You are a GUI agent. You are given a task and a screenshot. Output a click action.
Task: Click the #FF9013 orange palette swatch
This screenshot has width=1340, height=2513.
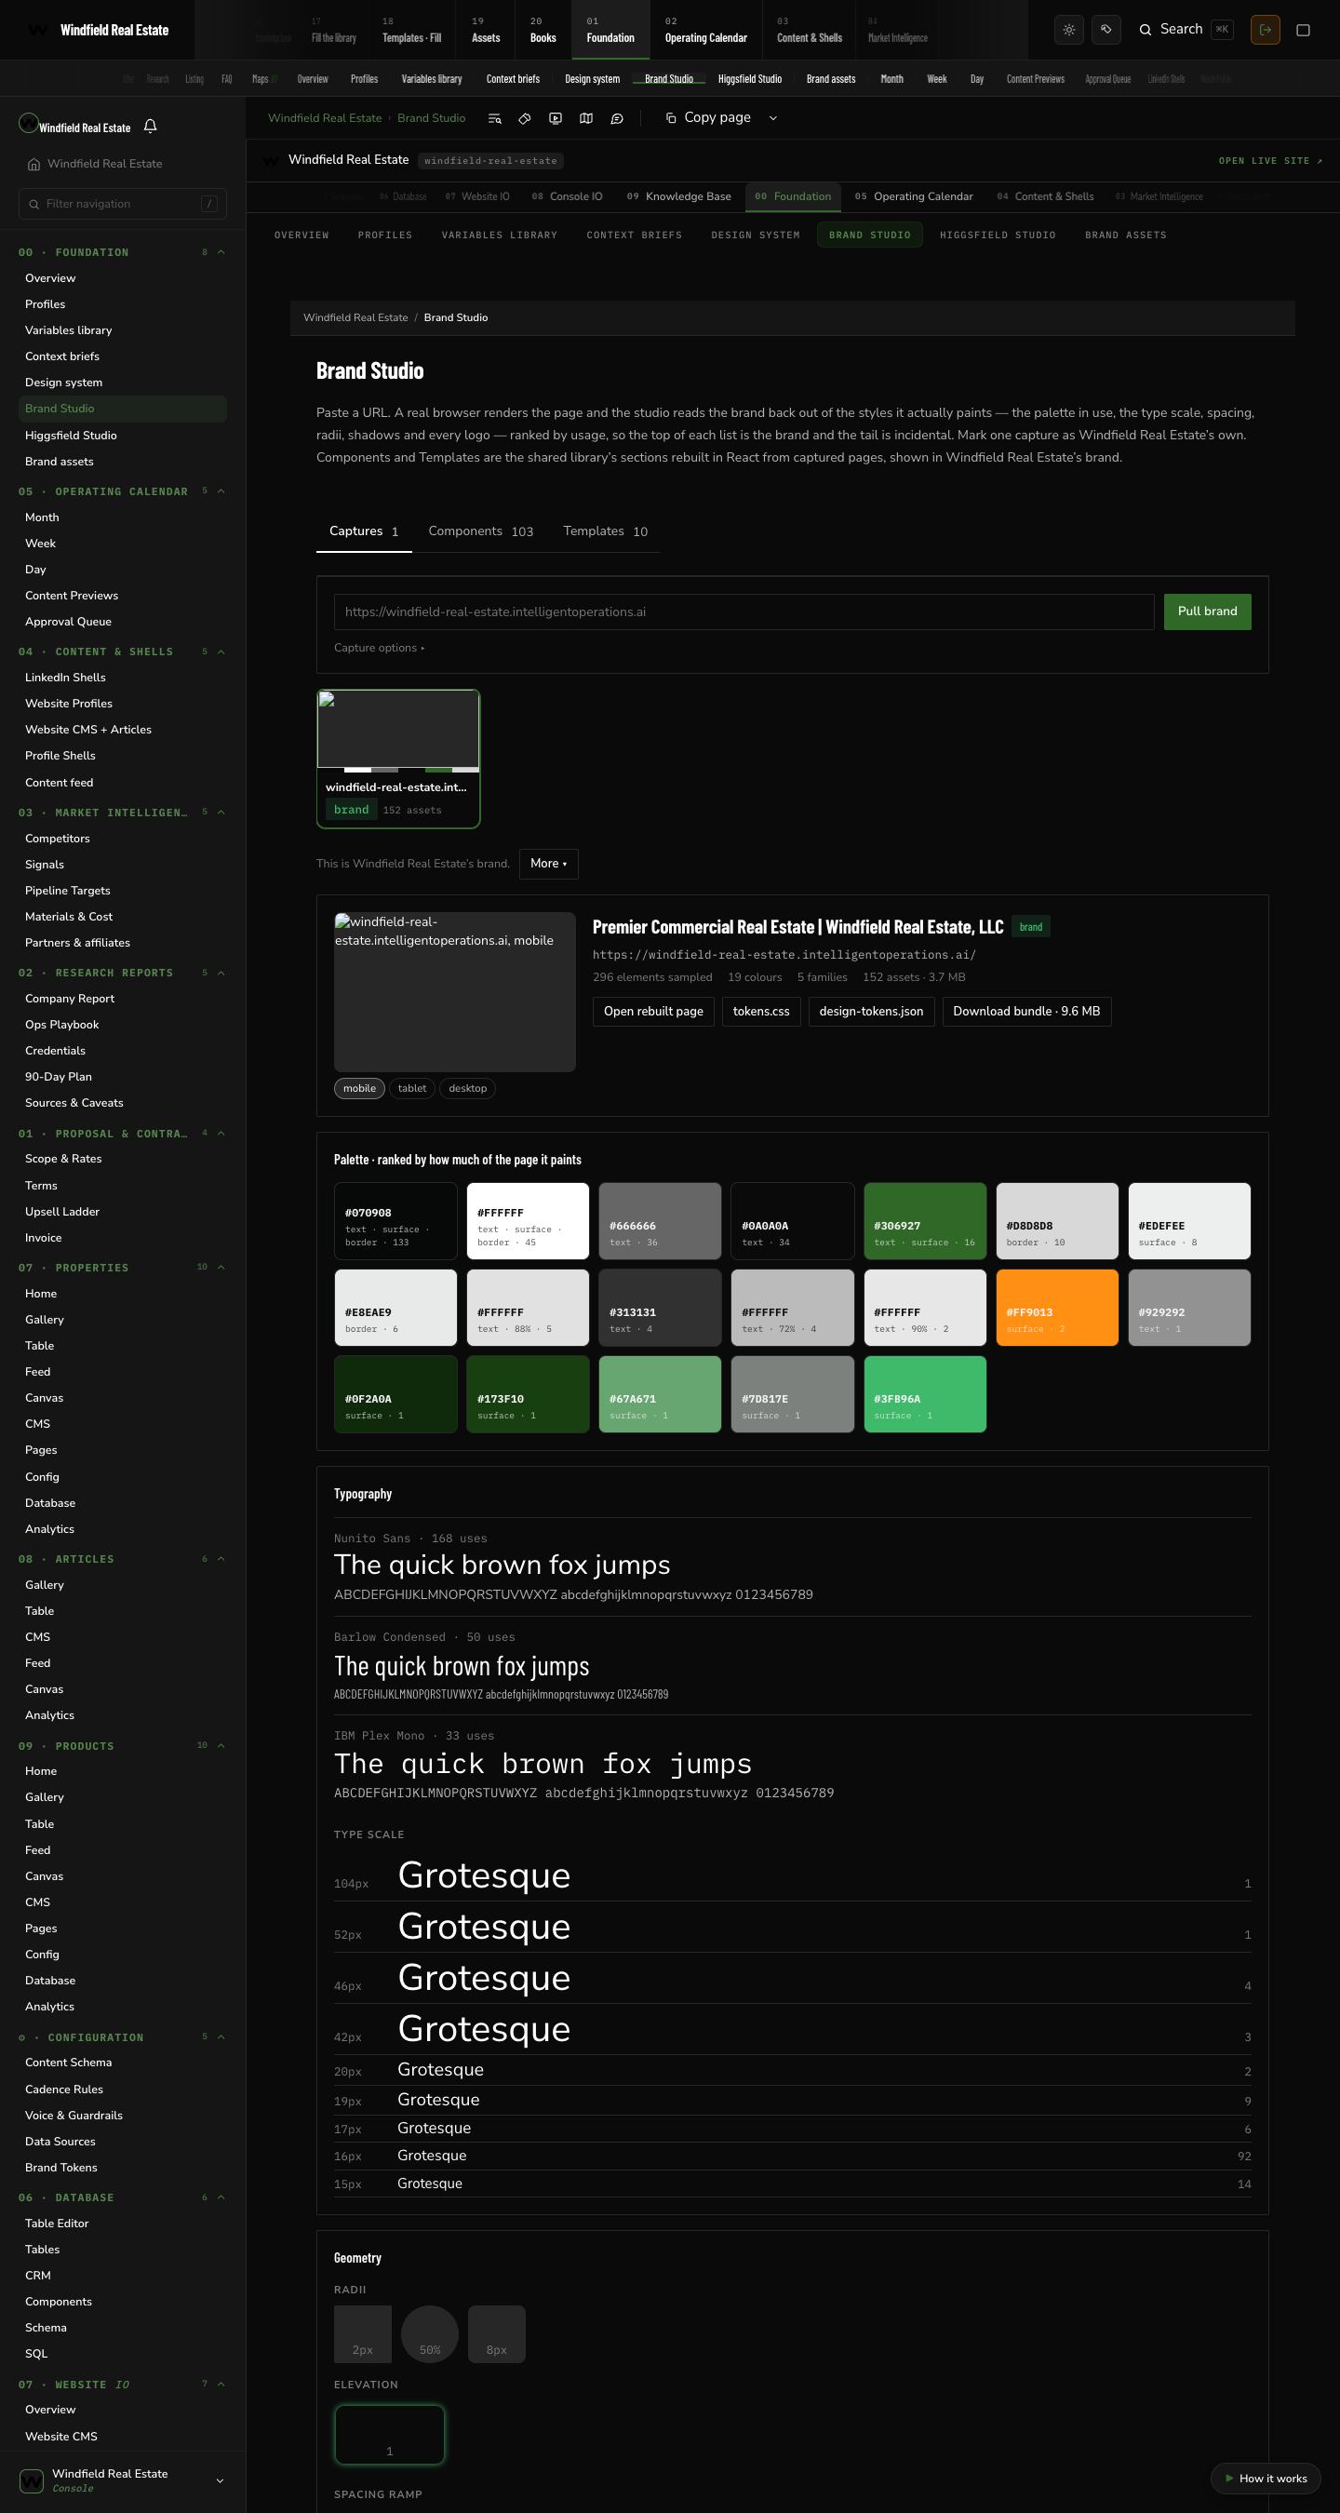(1057, 1308)
